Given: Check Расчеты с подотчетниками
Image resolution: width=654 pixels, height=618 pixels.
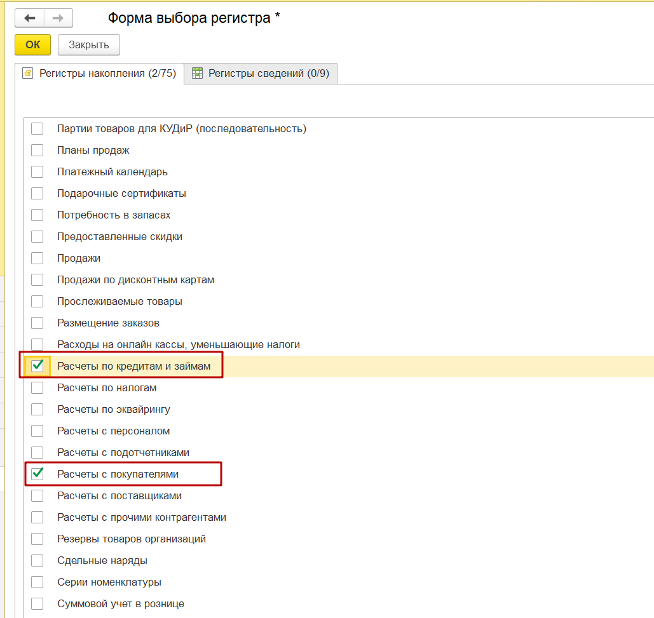Looking at the screenshot, I should pos(37,452).
